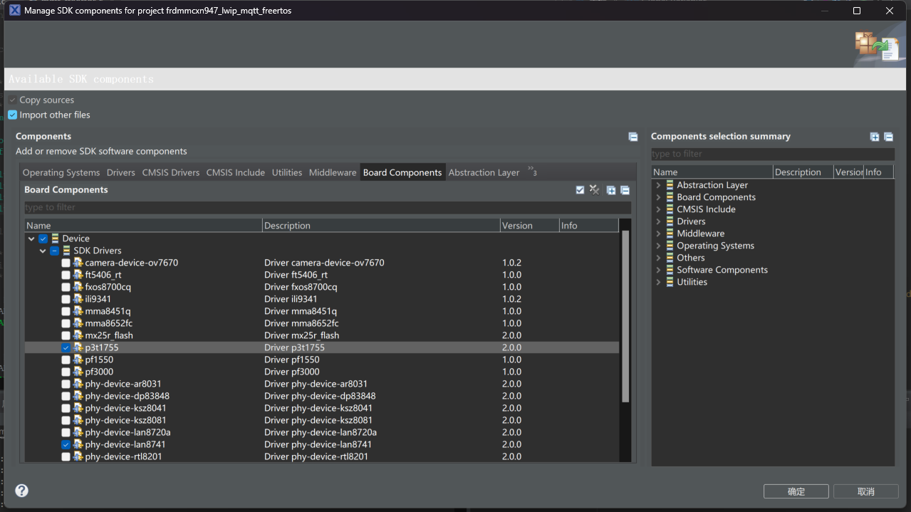Collapse all in the Board Components tree
The height and width of the screenshot is (512, 911).
click(625, 190)
